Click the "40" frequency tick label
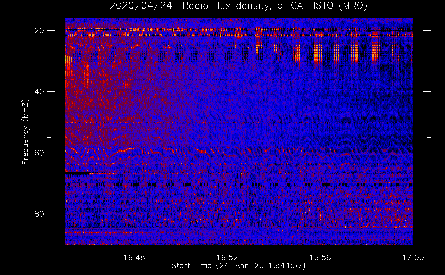The image size is (445, 275). (40, 92)
